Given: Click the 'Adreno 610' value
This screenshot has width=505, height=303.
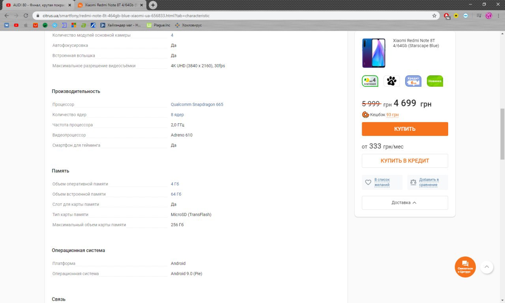Looking at the screenshot, I should click(x=181, y=135).
